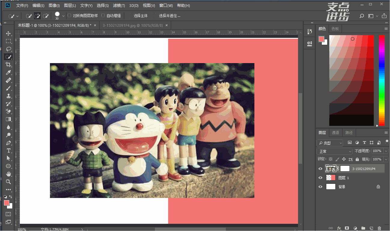Add a layer mask from the Layers panel
Image resolution: width=390 pixels, height=231 pixels.
347,228
